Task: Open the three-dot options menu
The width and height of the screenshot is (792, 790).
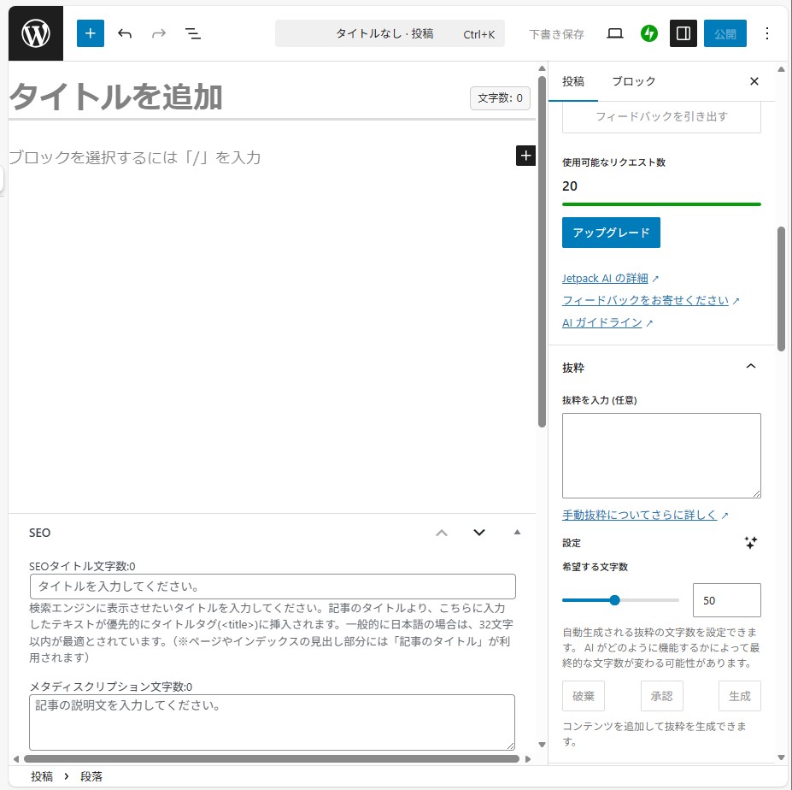Action: point(766,34)
